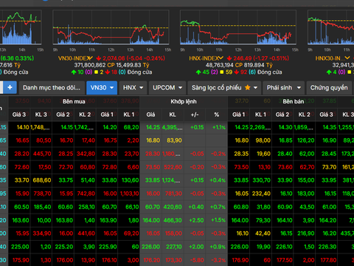Click the HNX volume 48,763,194 CP
The image size is (354, 266).
point(224,65)
